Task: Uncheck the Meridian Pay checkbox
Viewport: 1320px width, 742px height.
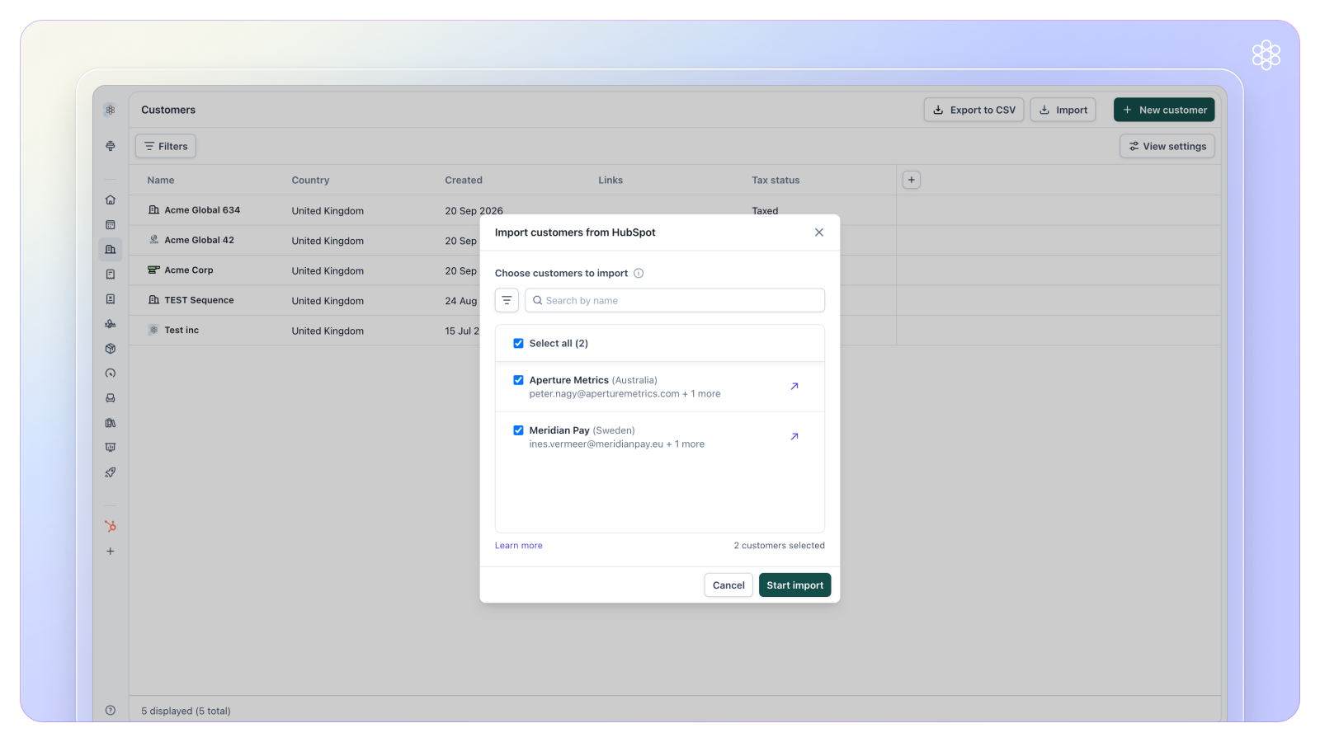Action: [518, 430]
